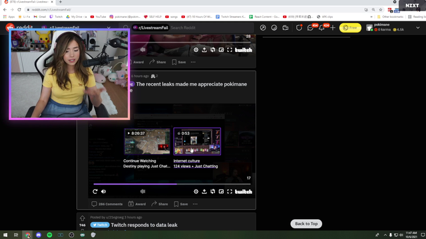Viewport: 426px width, 239px height.
Task: Mute volume in the pokimane post player
Action: (104, 192)
